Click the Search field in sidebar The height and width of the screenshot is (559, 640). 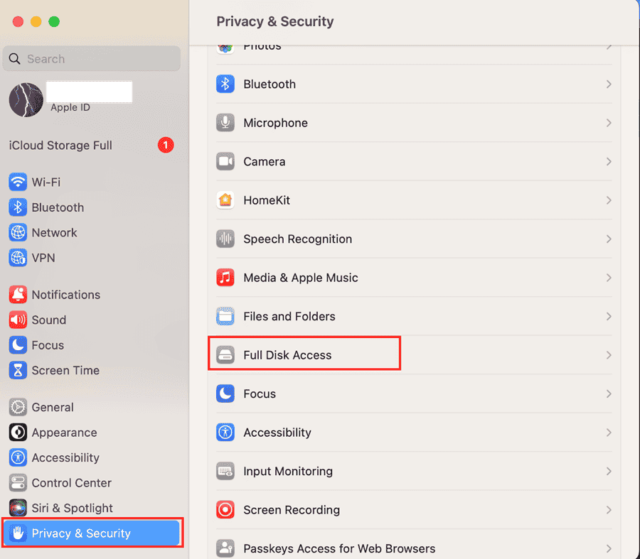point(91,59)
